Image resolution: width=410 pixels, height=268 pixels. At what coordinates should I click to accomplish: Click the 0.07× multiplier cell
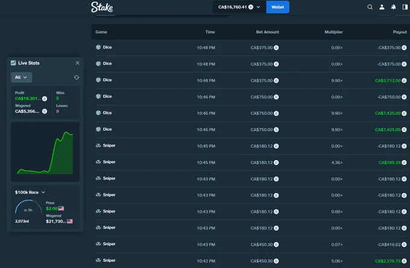point(337,245)
